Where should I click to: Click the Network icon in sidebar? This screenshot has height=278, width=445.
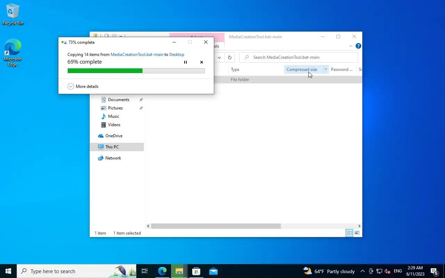[x=101, y=158]
